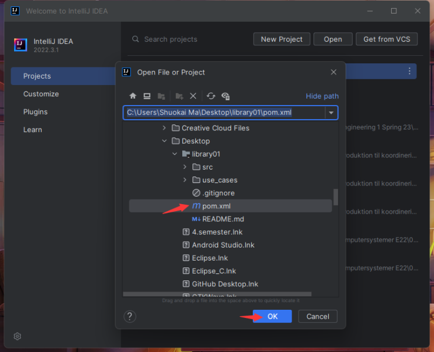Click the Open button in Welcome window
The image size is (434, 352).
[x=333, y=39]
